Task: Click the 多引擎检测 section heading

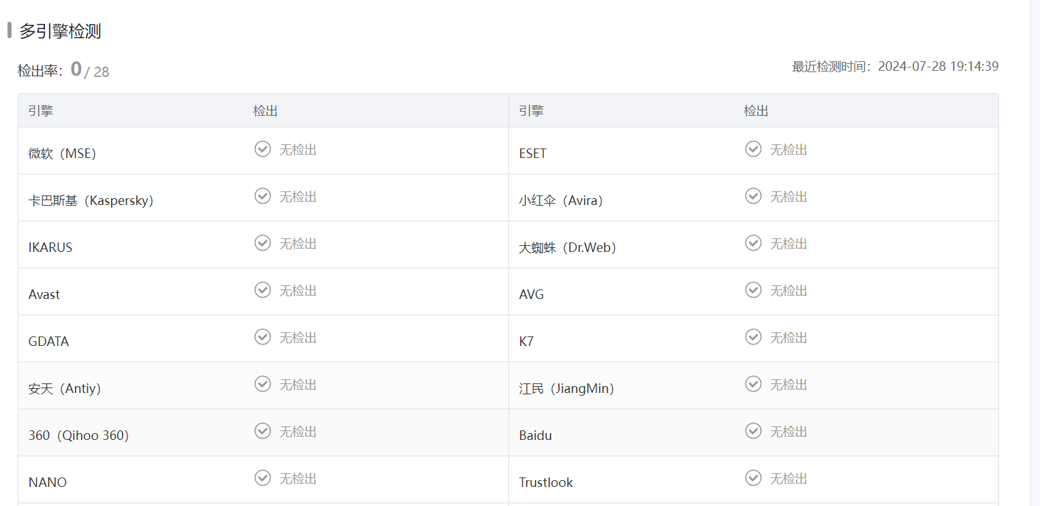Action: (61, 31)
